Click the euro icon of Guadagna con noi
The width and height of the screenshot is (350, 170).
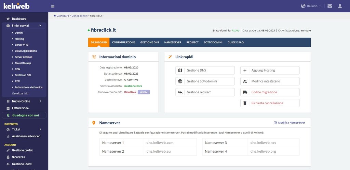pos(8,115)
